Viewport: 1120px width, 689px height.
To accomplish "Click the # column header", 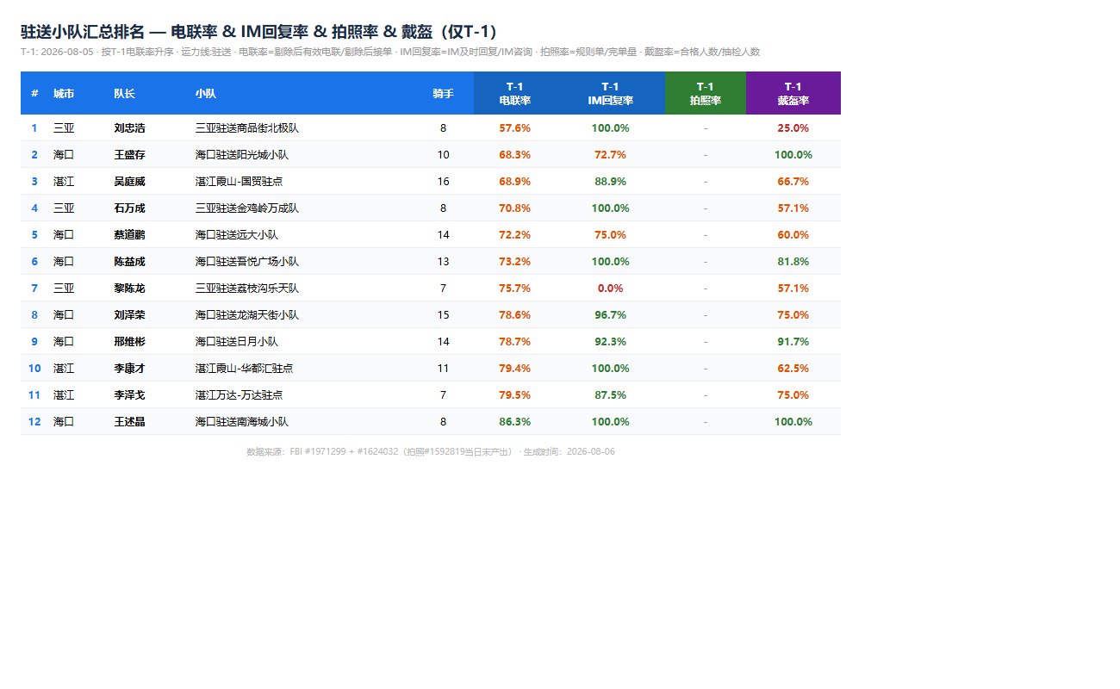I will tap(34, 93).
